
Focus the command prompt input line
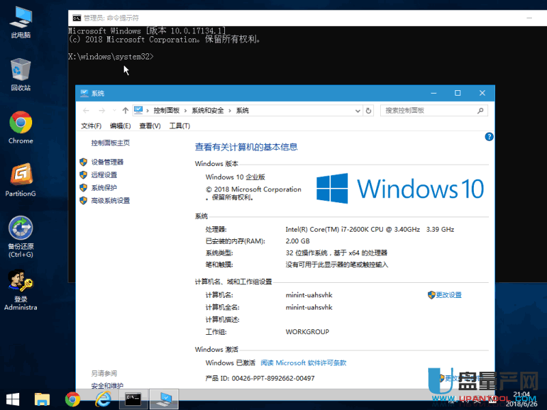pos(157,57)
